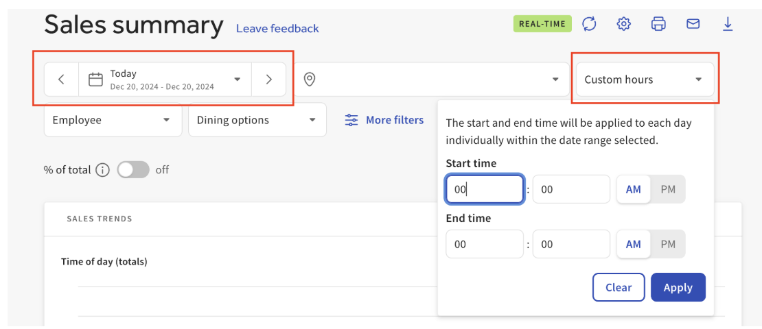Image resolution: width=762 pixels, height=329 pixels.
Task: Open report settings gear icon
Action: (623, 24)
